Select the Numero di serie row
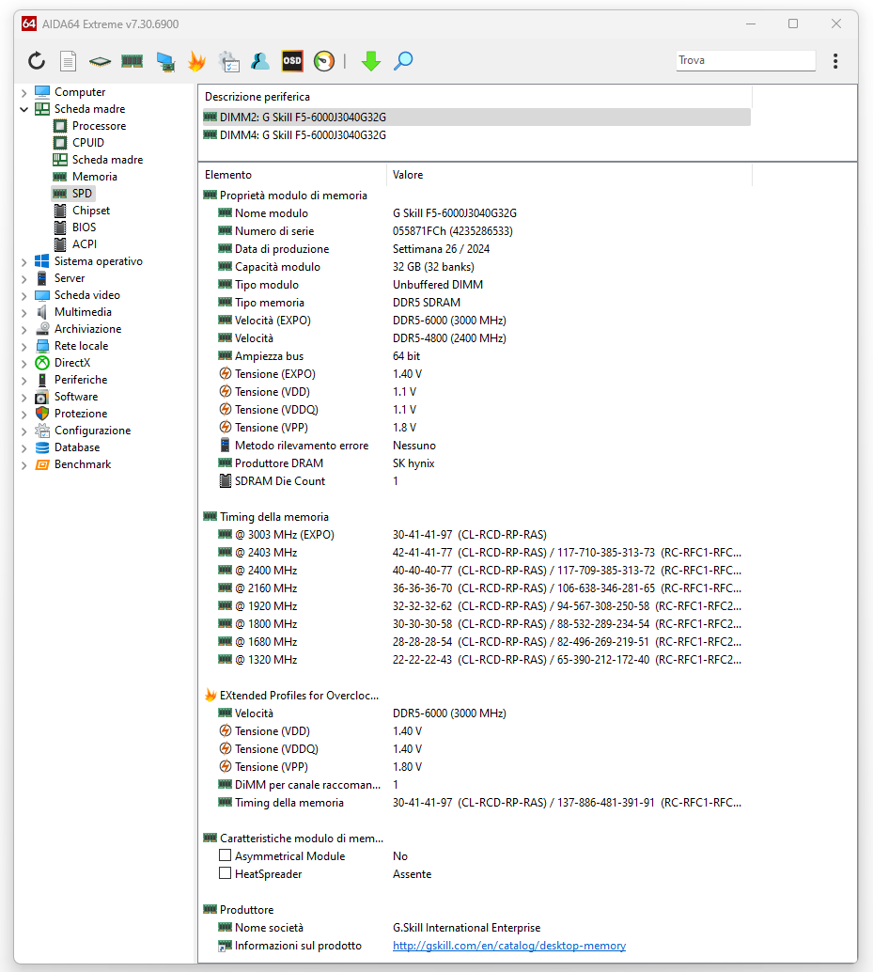873x972 pixels. point(475,231)
